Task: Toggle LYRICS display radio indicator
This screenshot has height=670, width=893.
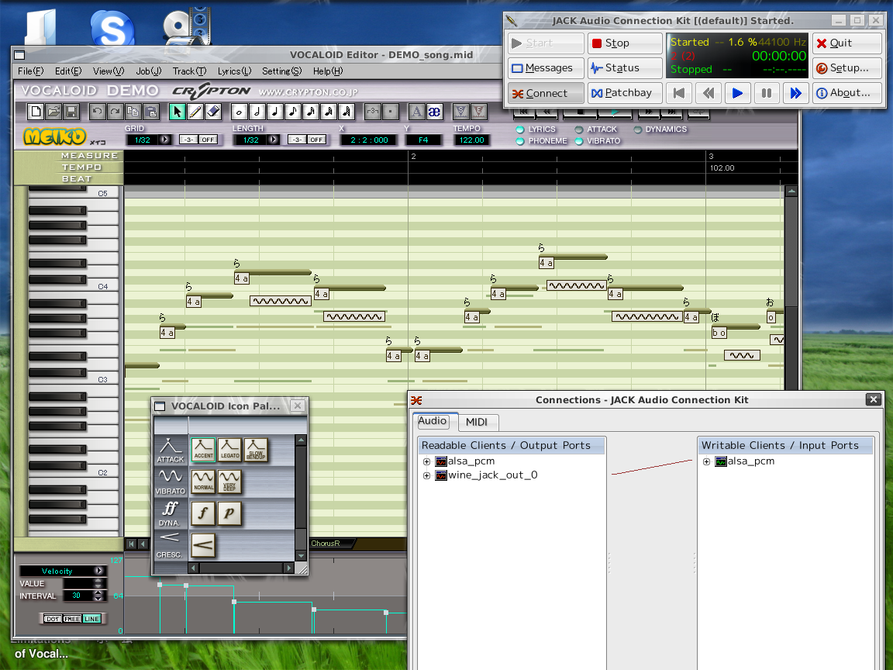Action: pyautogui.click(x=520, y=130)
